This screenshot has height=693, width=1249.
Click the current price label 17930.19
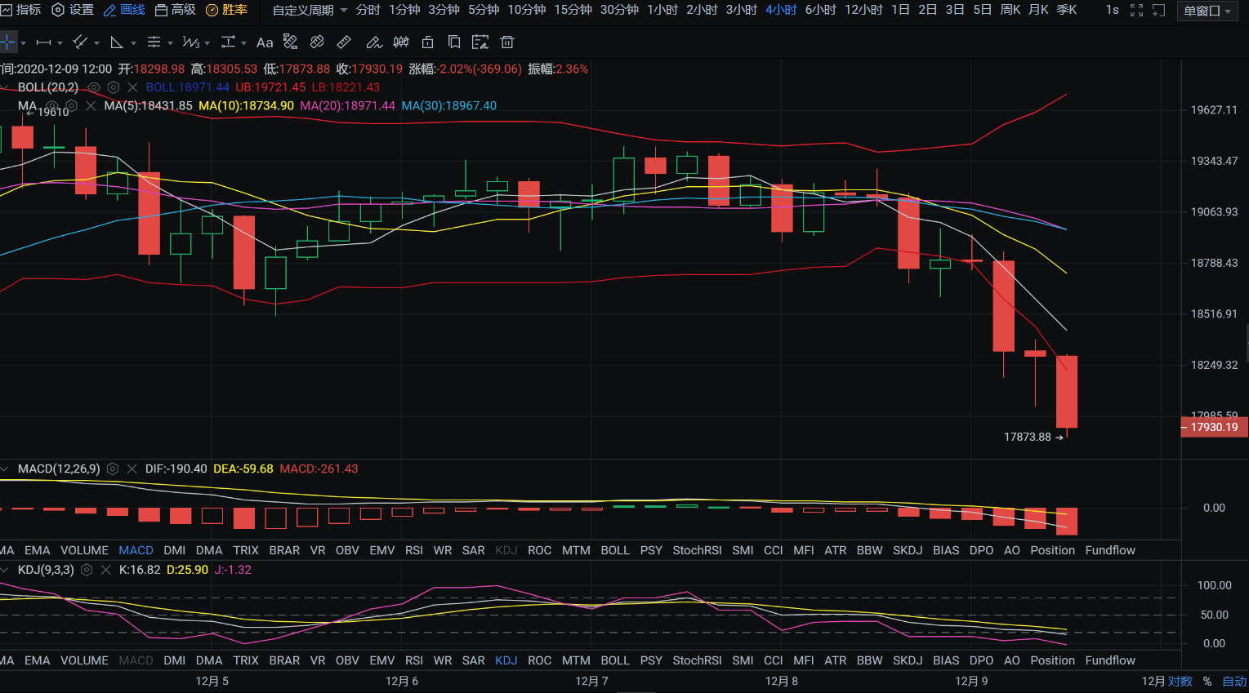pos(1213,428)
